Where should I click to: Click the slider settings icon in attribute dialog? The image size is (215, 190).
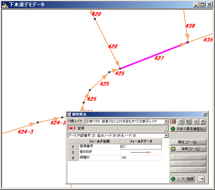pyautogui.click(x=181, y=122)
